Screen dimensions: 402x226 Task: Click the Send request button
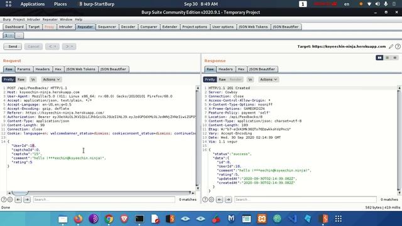(13, 46)
